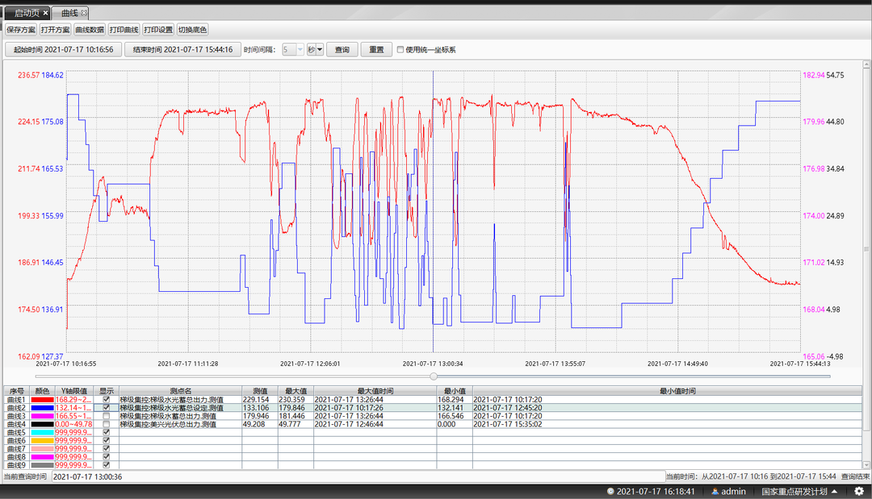Expand the 时间间隔 value dropdown
This screenshot has width=872, height=499.
click(x=300, y=49)
